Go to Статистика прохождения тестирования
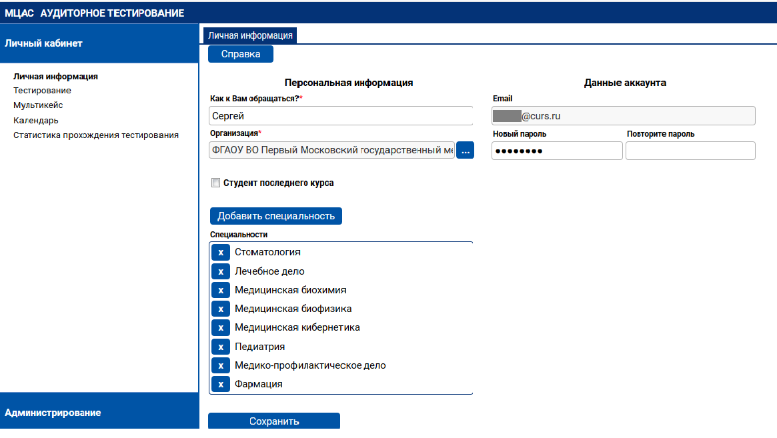 [96, 135]
